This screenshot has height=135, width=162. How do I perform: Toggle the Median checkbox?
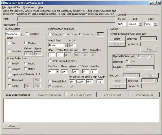pos(25,43)
